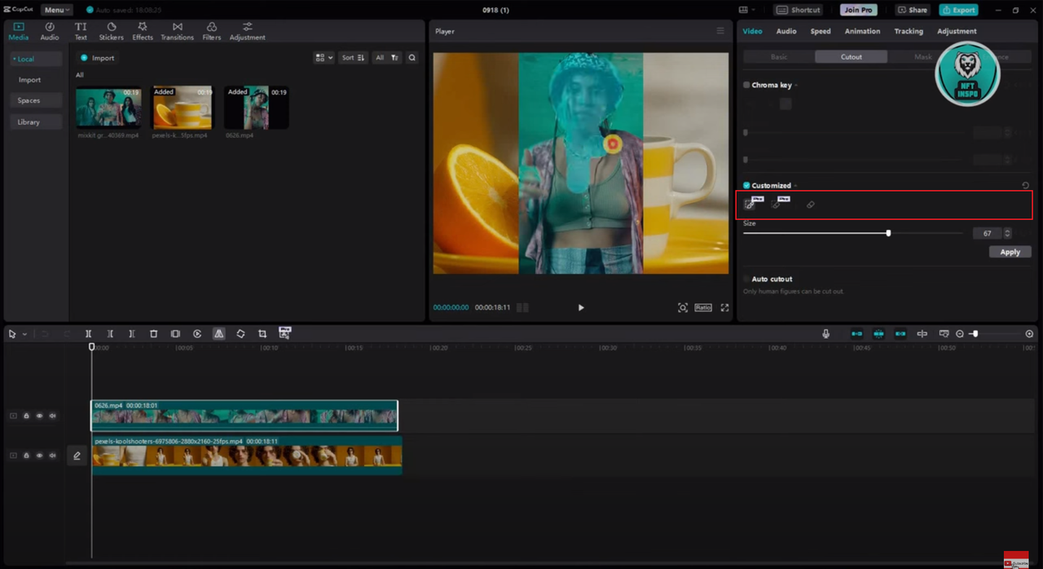Hide the 0626.mp4 track with eye icon
This screenshot has width=1043, height=569.
39,416
